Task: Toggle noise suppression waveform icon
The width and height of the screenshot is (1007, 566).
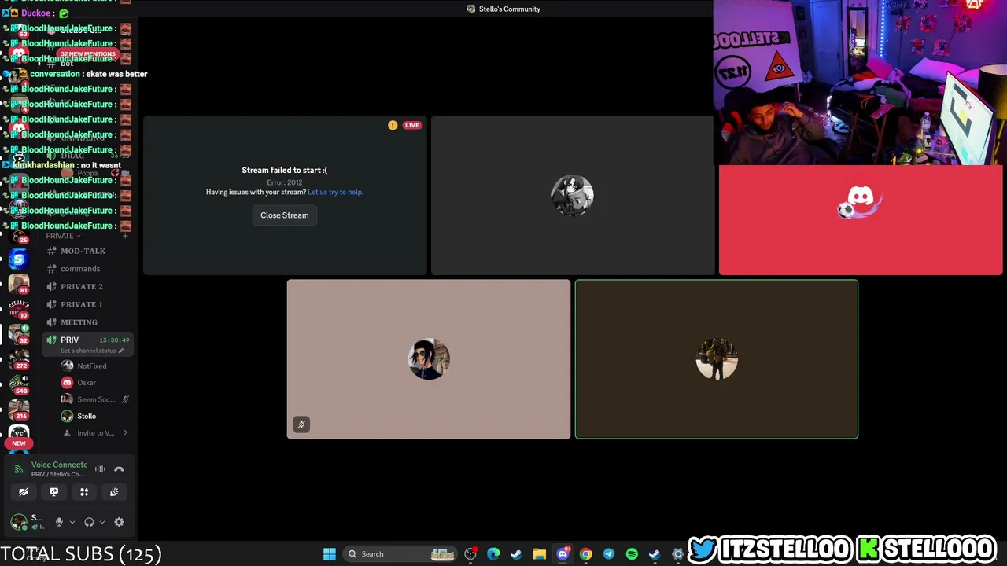Action: click(x=100, y=469)
